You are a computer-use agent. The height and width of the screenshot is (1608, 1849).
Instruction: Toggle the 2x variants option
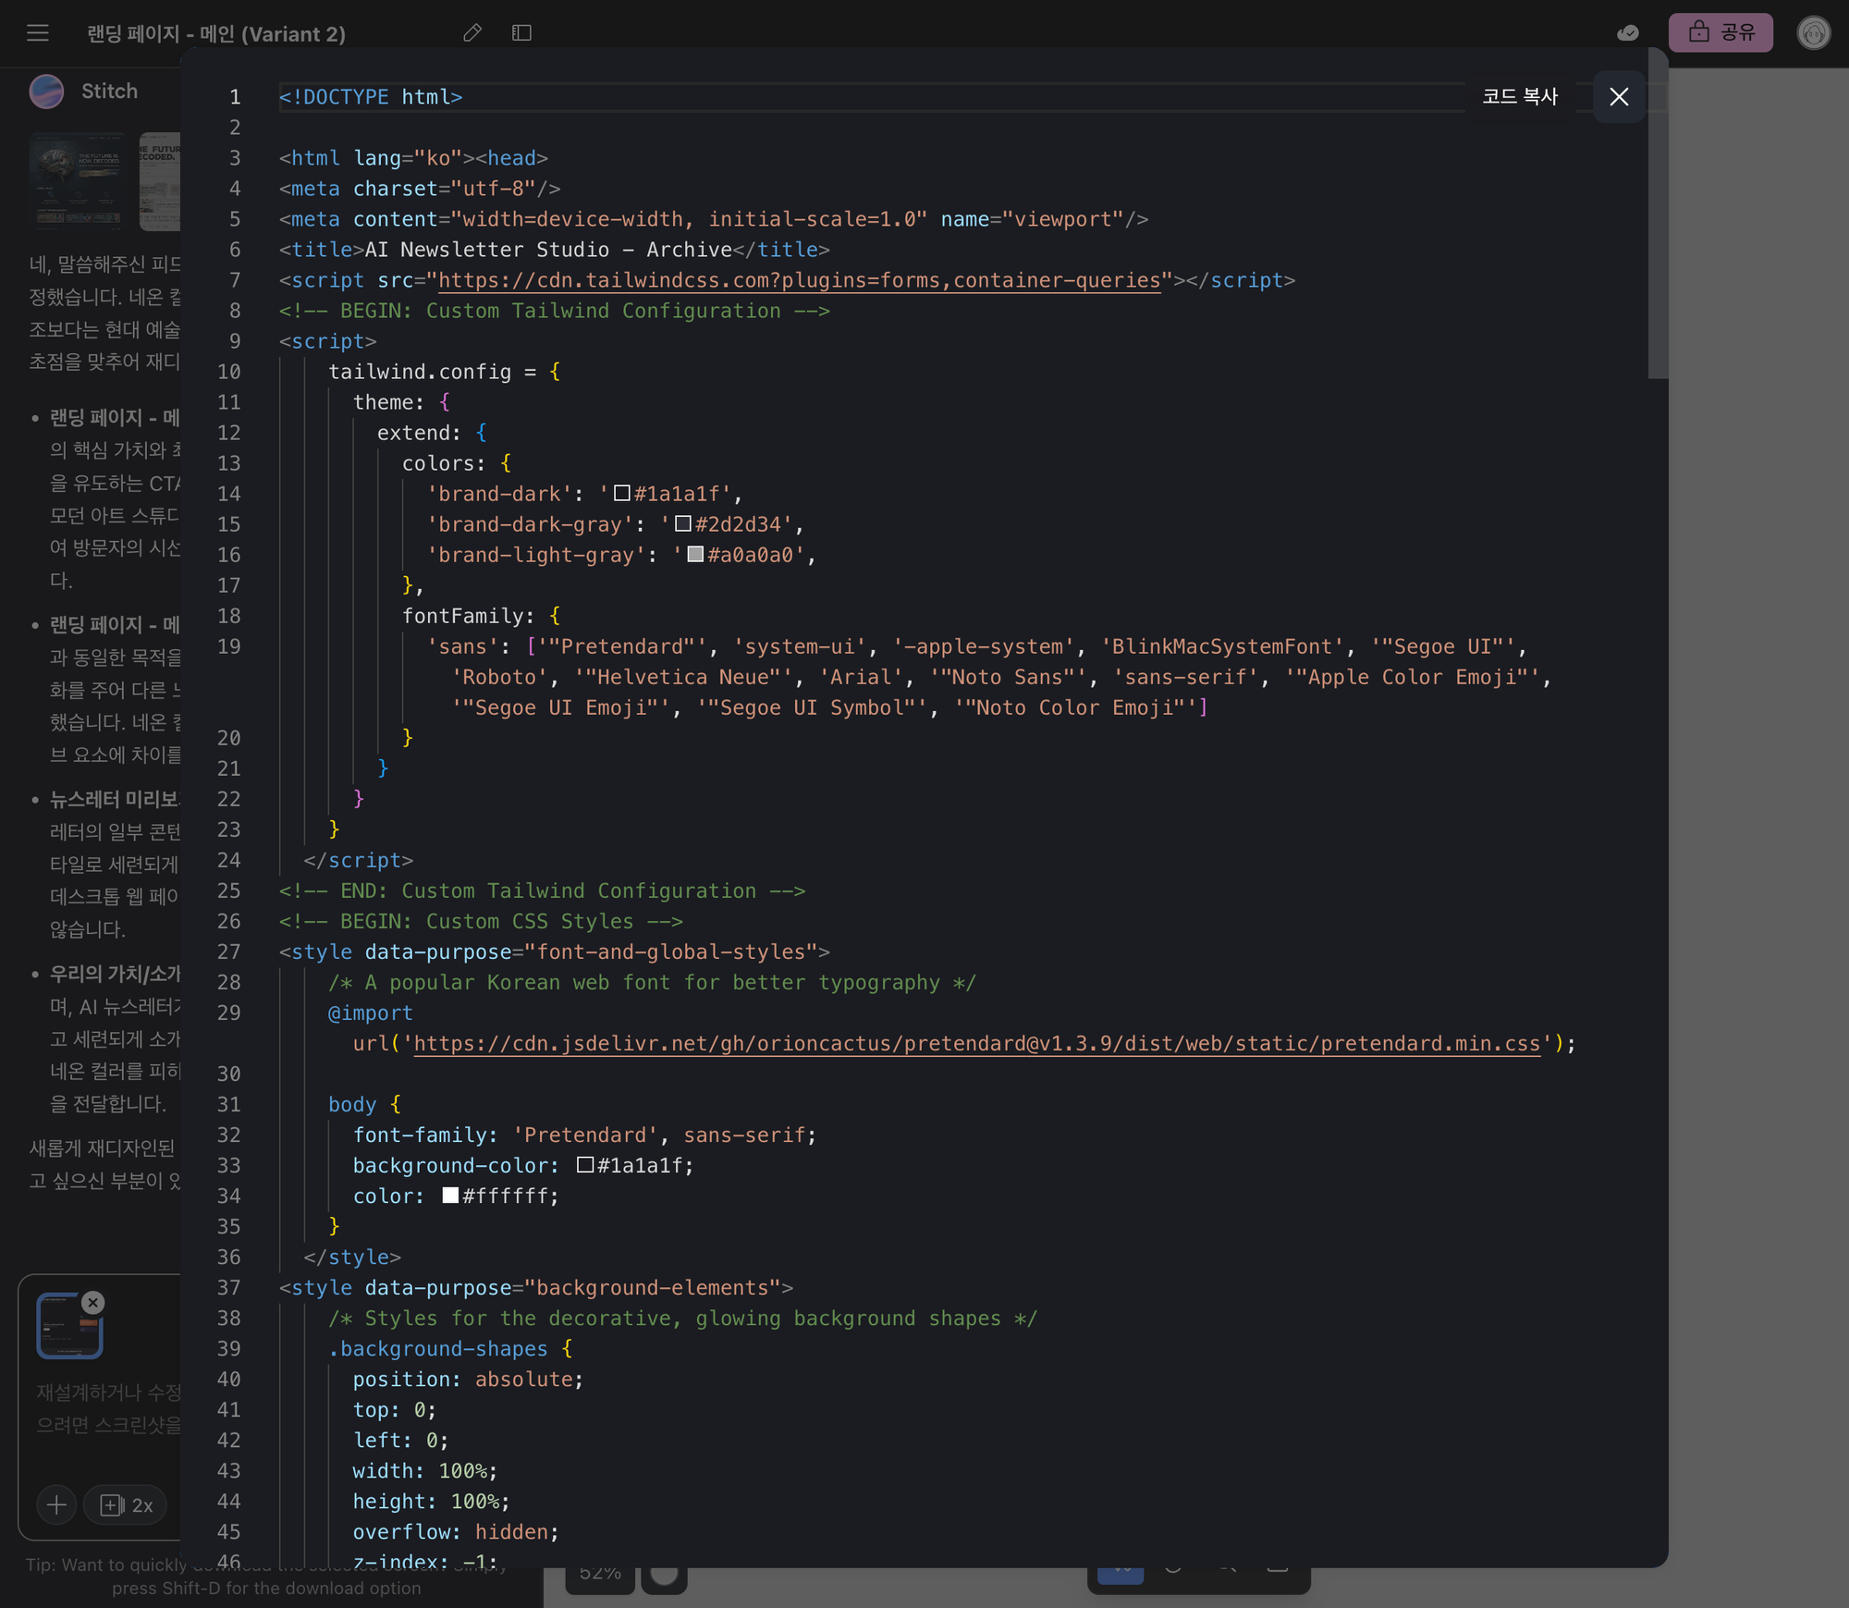coord(126,1504)
